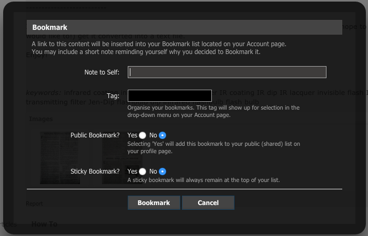Enable Yes for Sticky Bookmark
This screenshot has height=236, width=368.
(x=142, y=171)
